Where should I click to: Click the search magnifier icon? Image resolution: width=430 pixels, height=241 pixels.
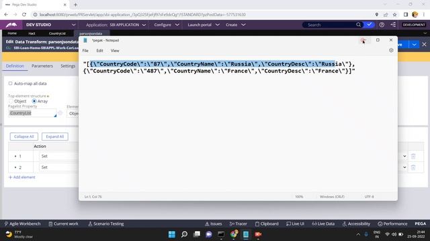pos(358,25)
